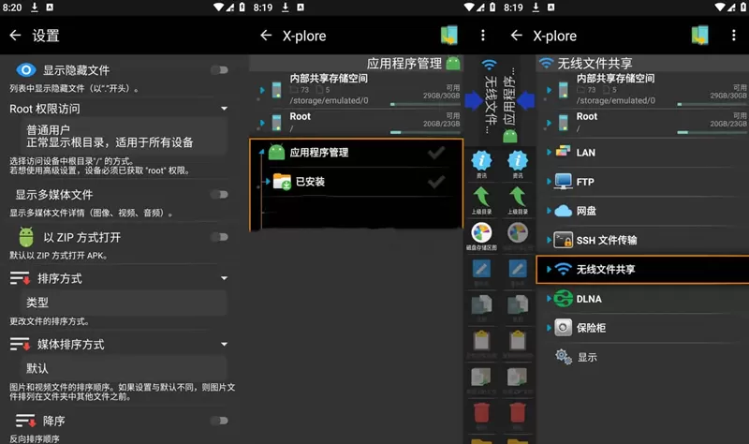Tap 8:19 clock on middle status bar
Viewport: 749px width, 444px height.
click(263, 7)
